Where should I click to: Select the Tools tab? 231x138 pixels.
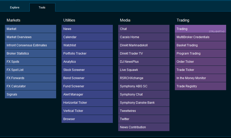point(42,7)
